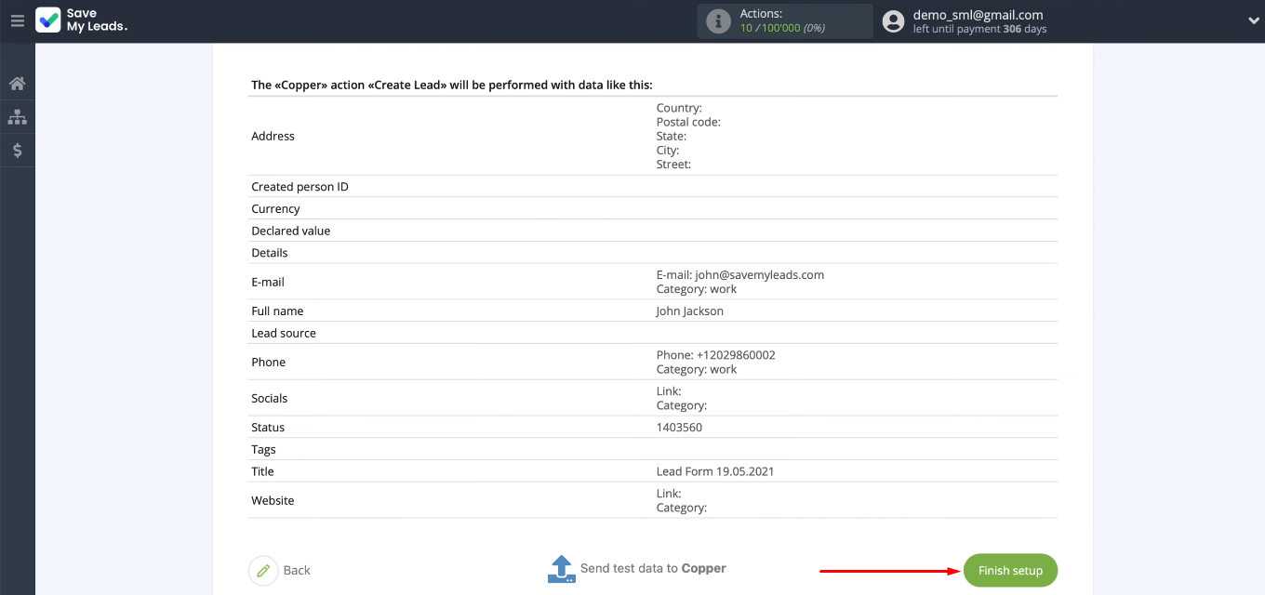
Task: Click the Back link
Action: (297, 570)
